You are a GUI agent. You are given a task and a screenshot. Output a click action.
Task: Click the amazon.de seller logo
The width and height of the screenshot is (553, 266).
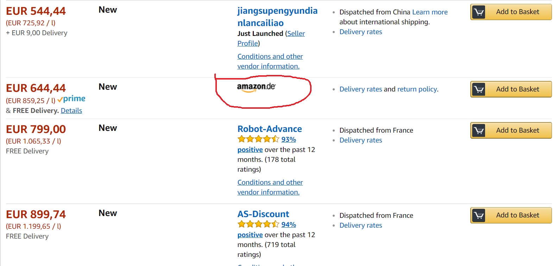pyautogui.click(x=256, y=87)
